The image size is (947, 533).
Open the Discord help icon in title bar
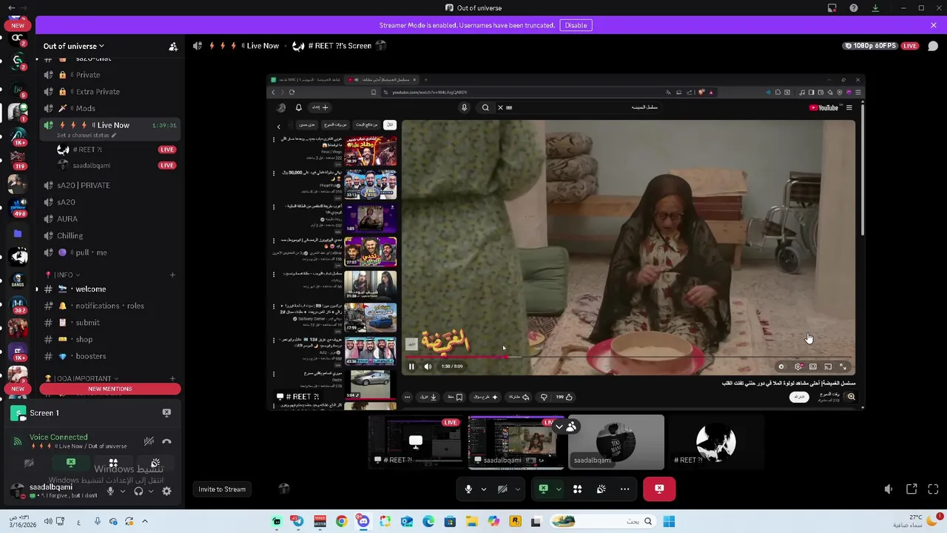click(x=854, y=8)
